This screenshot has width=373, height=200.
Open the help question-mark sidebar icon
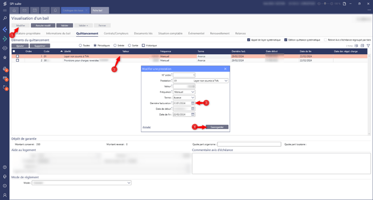coord(5,167)
